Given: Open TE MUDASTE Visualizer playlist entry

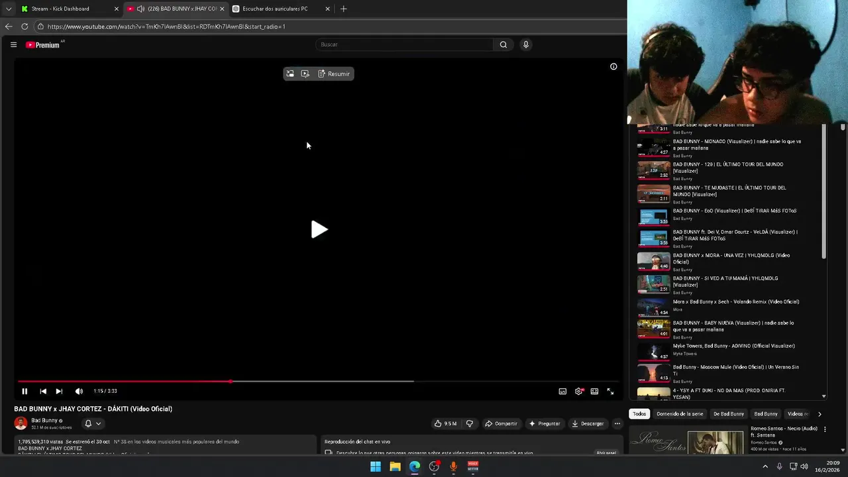Looking at the screenshot, I should 727,194.
